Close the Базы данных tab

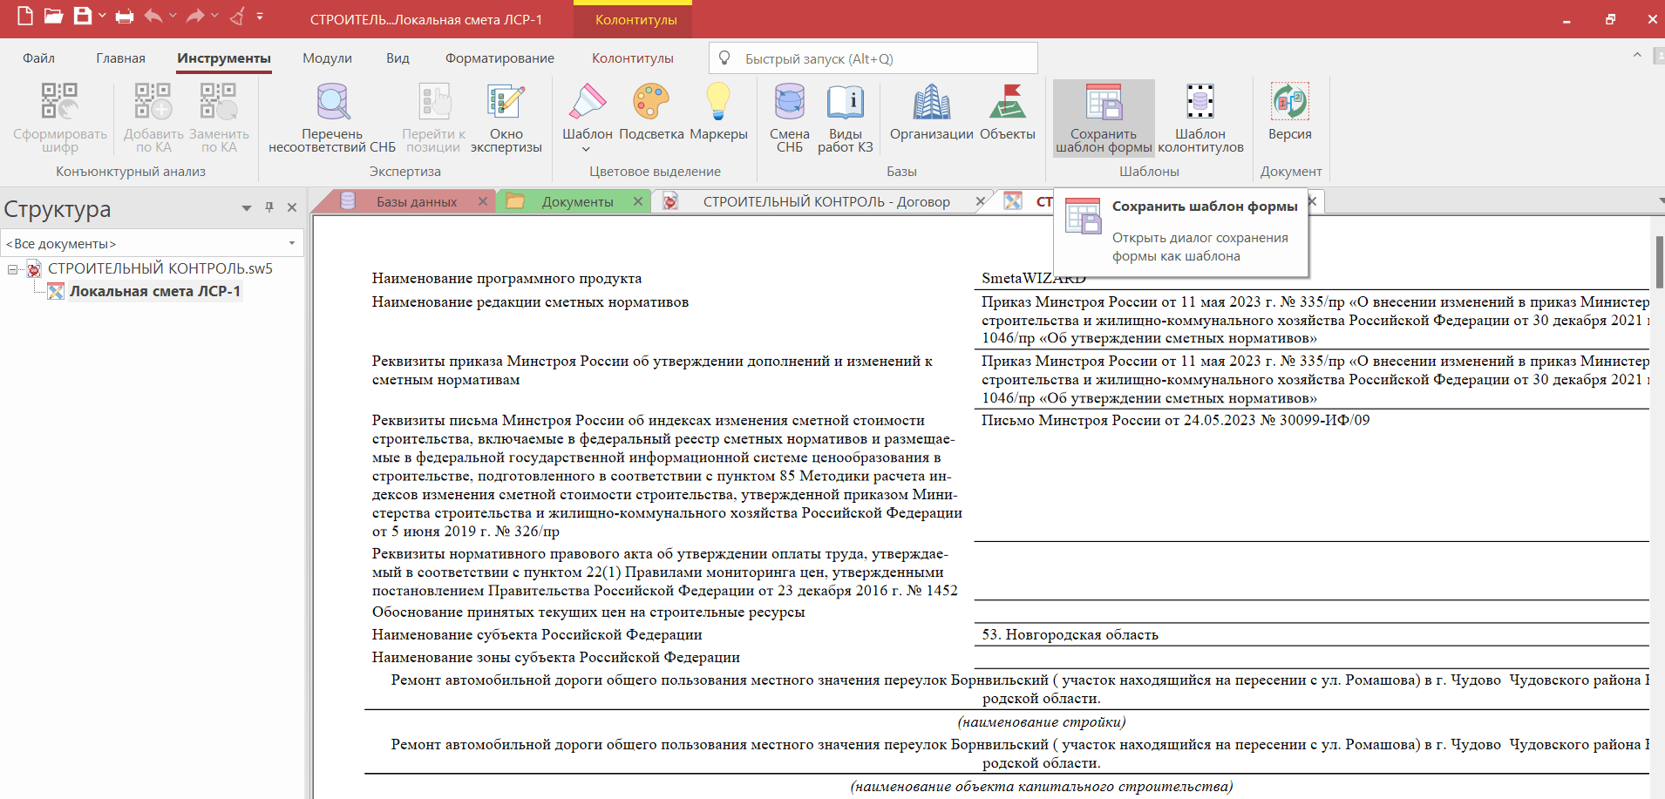click(483, 201)
